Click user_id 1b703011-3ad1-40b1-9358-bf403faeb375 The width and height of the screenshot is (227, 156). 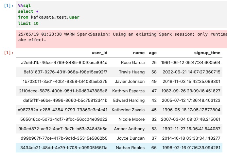65,81
